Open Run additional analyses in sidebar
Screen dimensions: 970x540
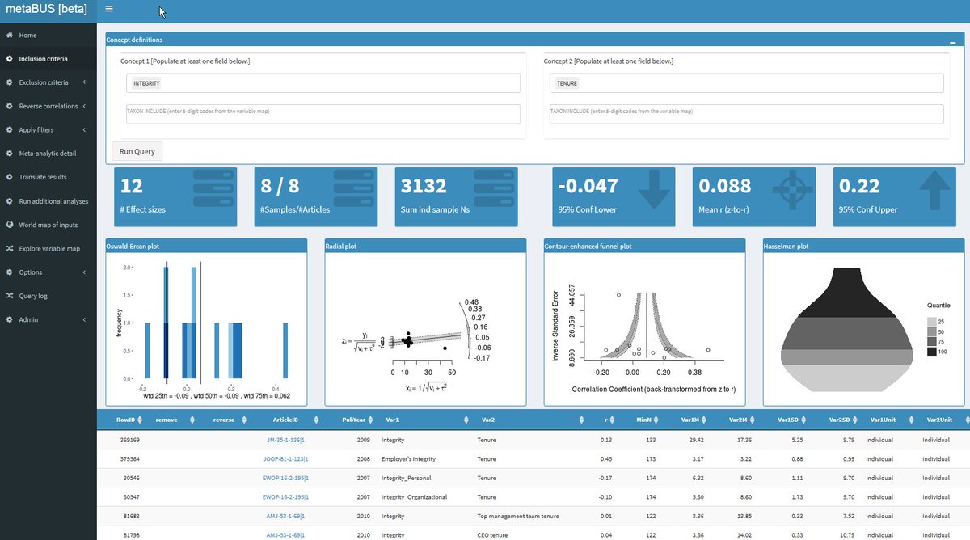(x=48, y=201)
